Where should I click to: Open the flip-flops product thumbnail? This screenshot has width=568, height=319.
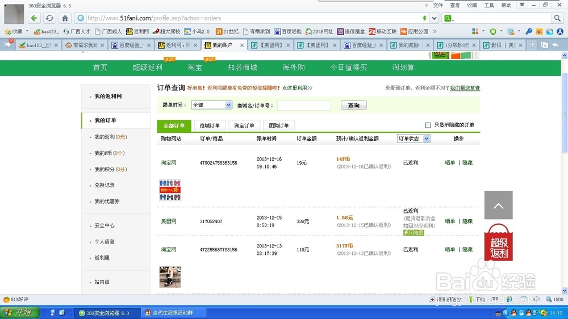tap(170, 190)
